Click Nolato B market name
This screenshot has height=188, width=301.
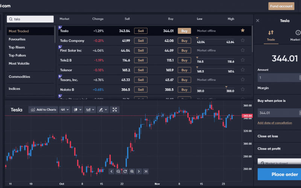pos(67,89)
